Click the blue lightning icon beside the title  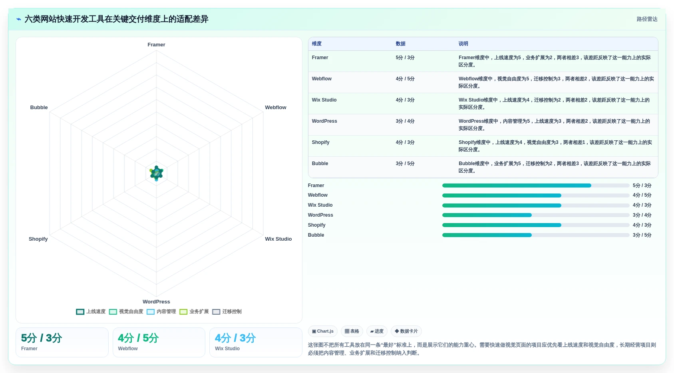point(18,19)
